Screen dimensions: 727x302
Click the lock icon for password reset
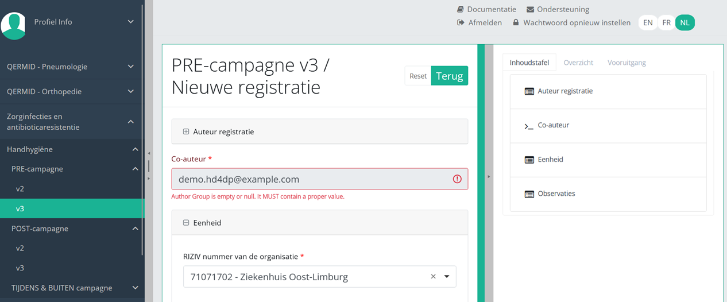point(516,23)
